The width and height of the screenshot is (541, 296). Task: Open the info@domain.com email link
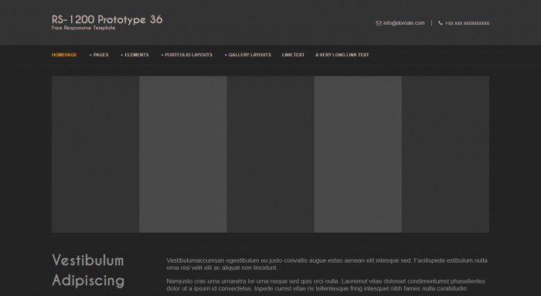coord(403,23)
